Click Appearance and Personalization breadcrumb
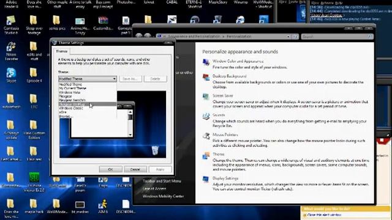 194,37
